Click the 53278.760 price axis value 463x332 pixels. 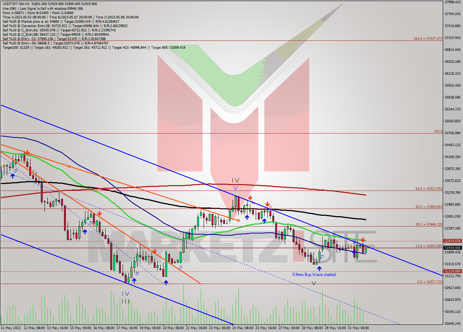(x=453, y=193)
